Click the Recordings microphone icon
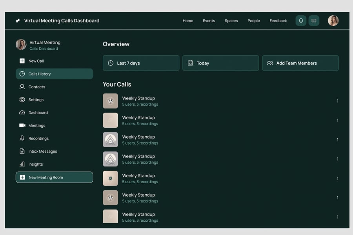This screenshot has width=353, height=235. [x=22, y=138]
